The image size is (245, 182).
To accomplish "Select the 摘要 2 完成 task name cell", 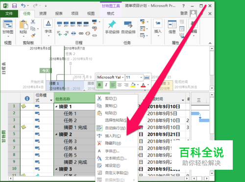I will (x=74, y=162).
